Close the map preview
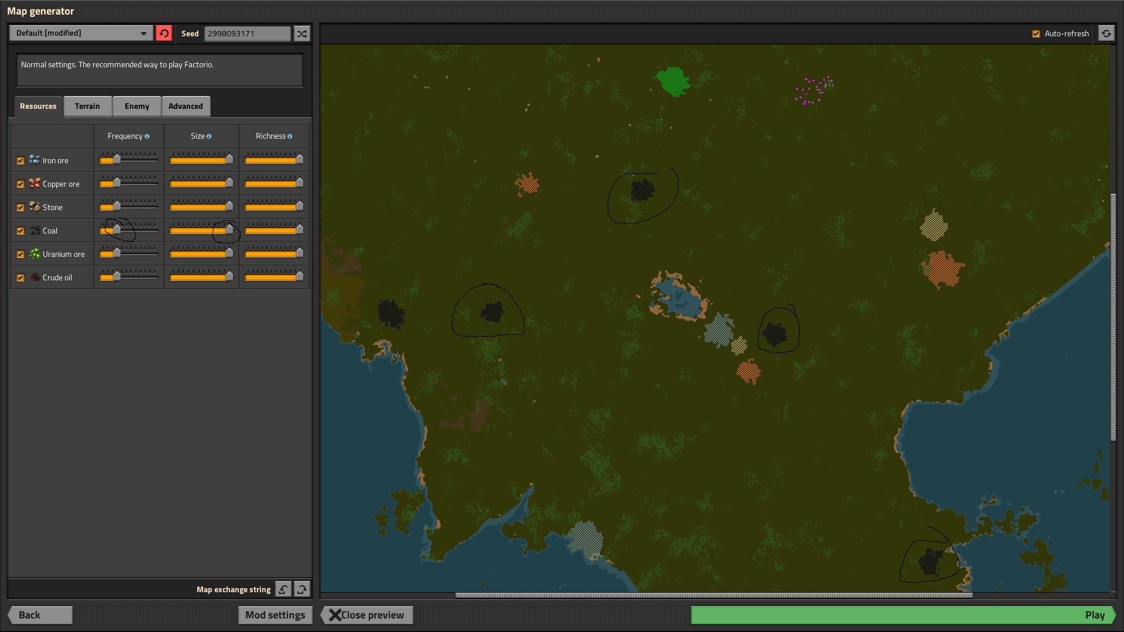 click(x=367, y=615)
